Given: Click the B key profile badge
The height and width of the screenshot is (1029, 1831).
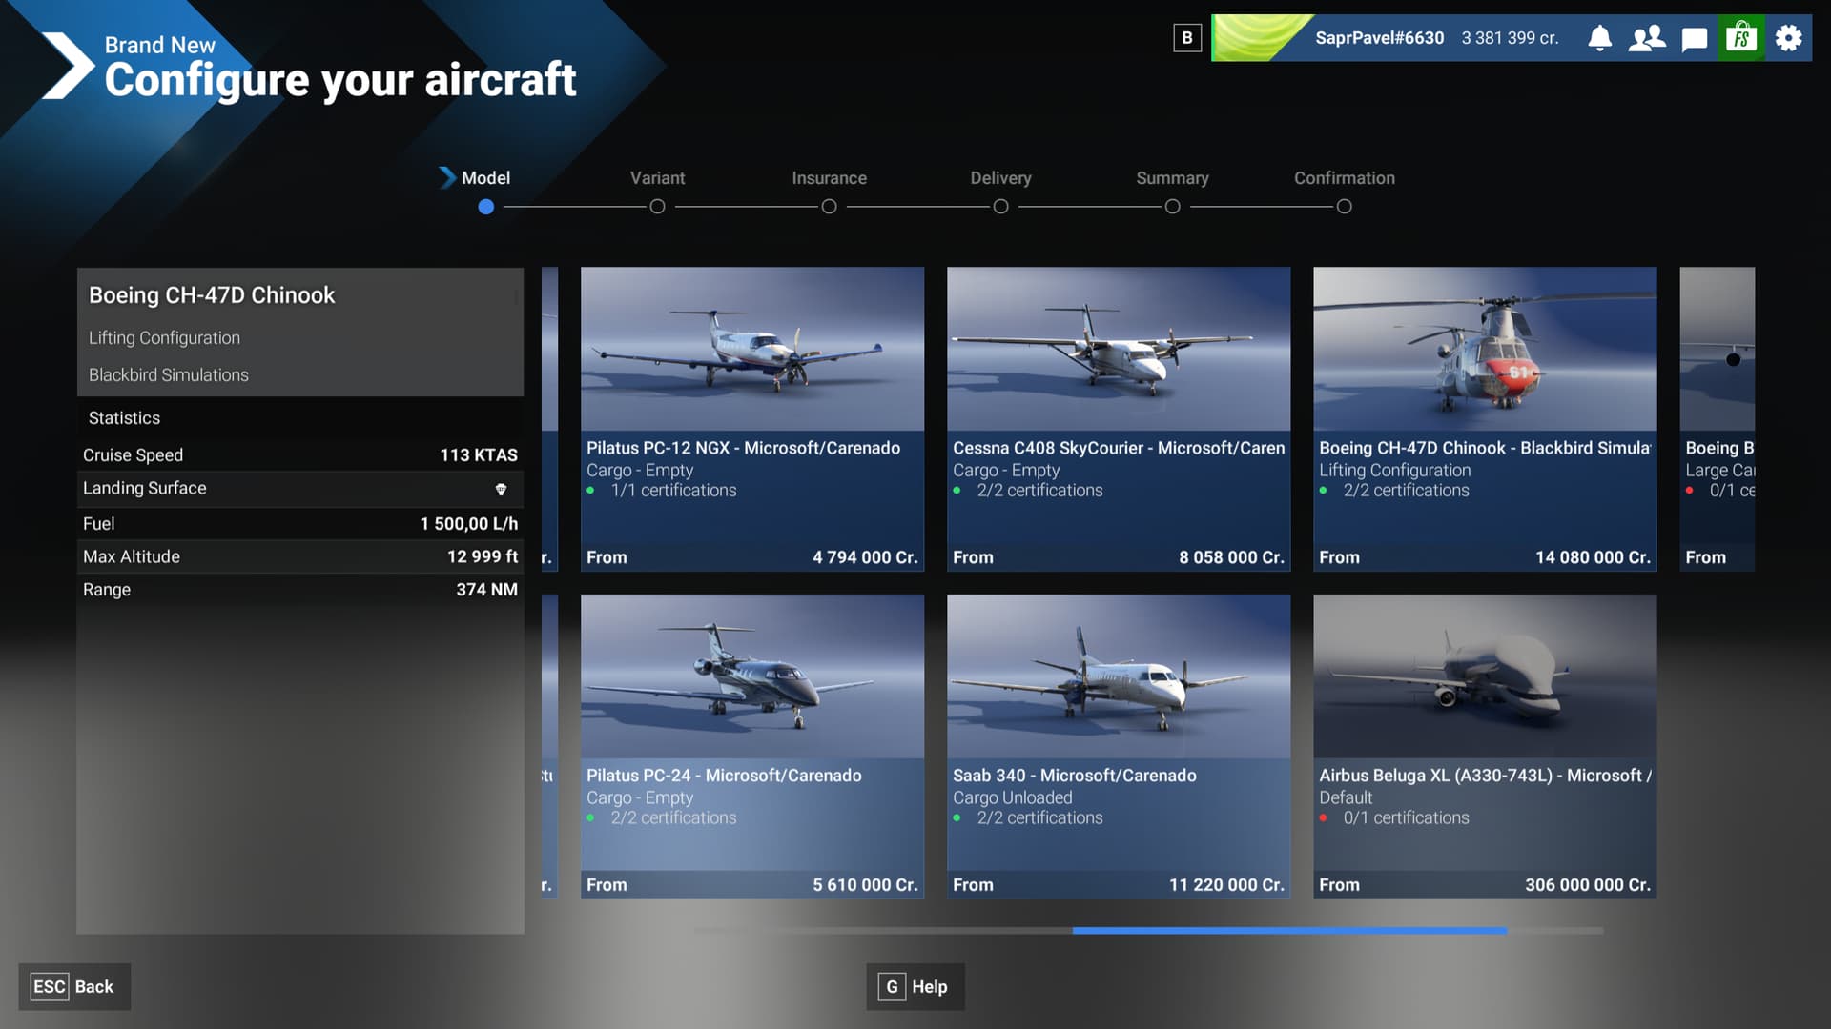Looking at the screenshot, I should pyautogui.click(x=1187, y=38).
